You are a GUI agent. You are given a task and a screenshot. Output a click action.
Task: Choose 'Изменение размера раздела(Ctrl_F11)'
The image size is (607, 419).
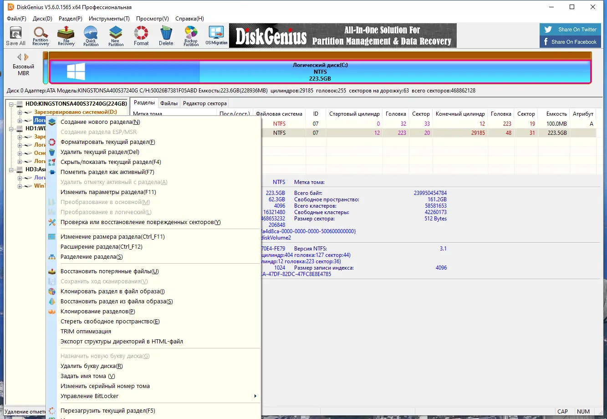[x=153, y=237]
